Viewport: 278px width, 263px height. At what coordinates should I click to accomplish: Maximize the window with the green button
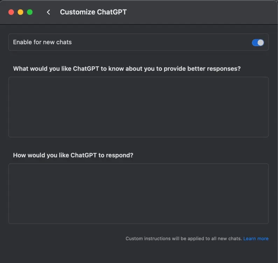tap(30, 12)
